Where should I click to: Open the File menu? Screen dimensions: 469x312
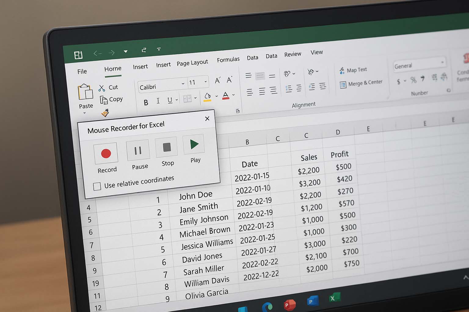coord(82,71)
